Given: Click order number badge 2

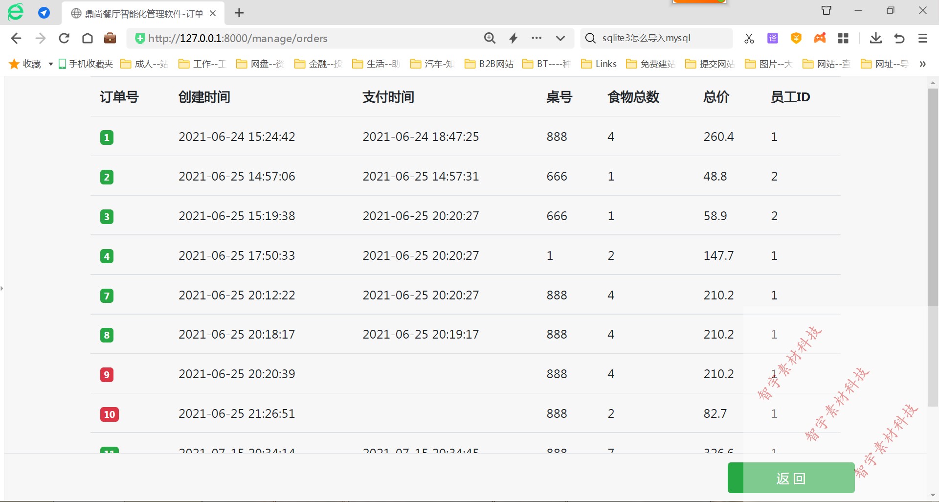Looking at the screenshot, I should [x=107, y=177].
